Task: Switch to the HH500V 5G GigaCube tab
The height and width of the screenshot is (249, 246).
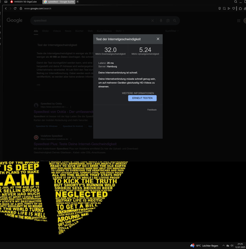Action: click(x=24, y=2)
